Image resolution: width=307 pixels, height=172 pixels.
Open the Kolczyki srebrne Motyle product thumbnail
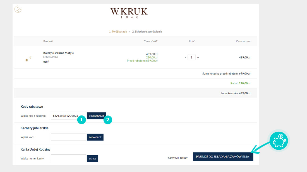(28, 58)
